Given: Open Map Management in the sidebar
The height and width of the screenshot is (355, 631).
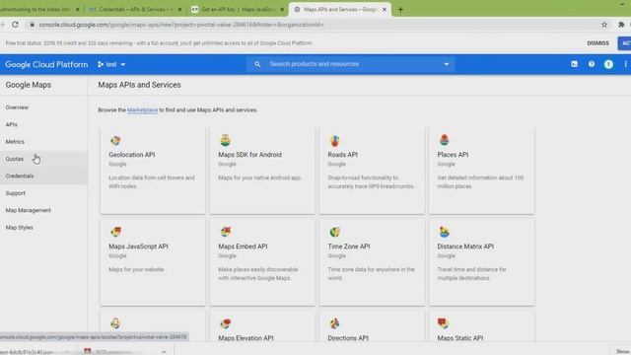Looking at the screenshot, I should (29, 210).
